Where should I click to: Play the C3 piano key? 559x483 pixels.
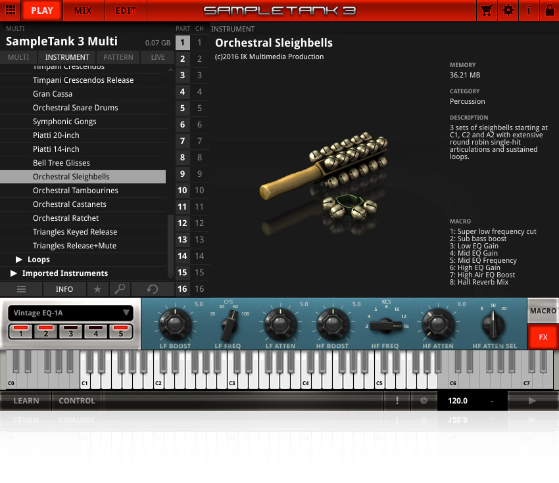pos(232,381)
